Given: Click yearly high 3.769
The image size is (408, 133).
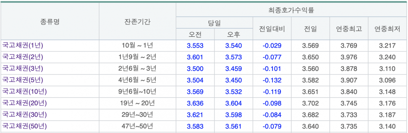Looking at the screenshot, I should [x=349, y=46].
